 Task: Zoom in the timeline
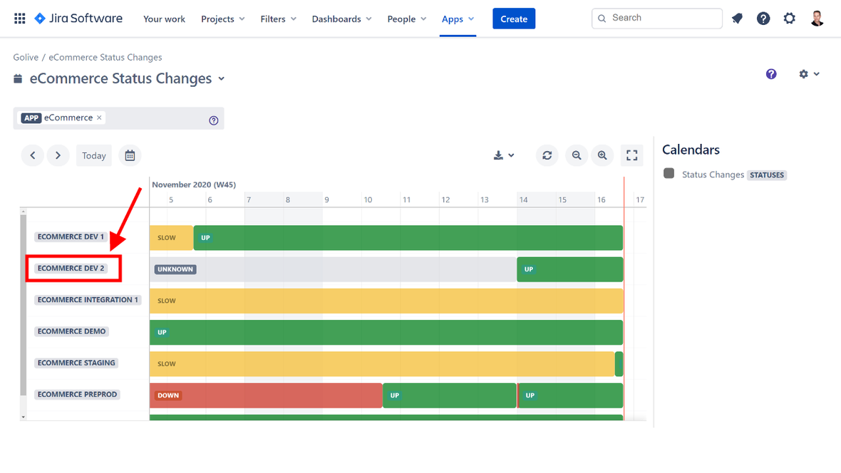[x=603, y=155]
